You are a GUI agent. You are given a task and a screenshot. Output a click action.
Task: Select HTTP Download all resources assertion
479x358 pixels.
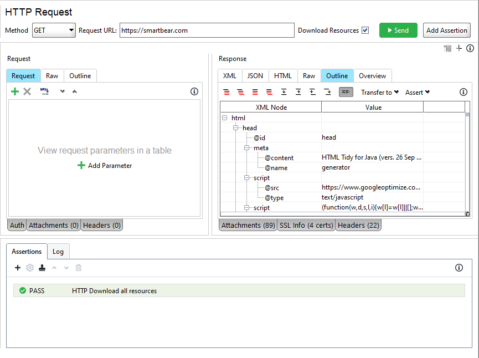pyautogui.click(x=239, y=290)
